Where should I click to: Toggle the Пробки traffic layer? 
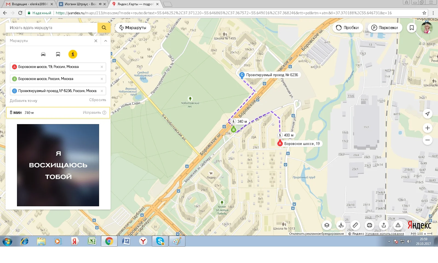(348, 28)
